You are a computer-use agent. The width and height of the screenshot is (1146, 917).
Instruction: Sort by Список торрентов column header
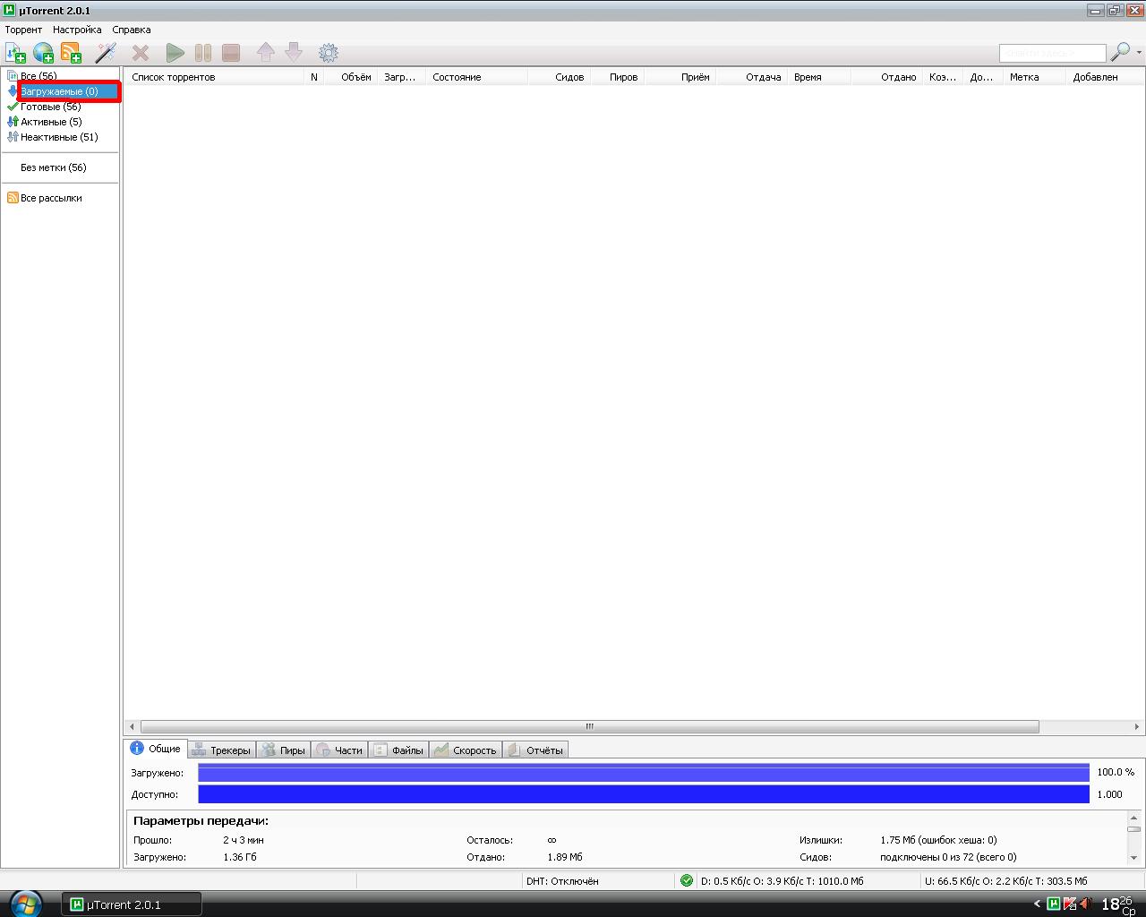pos(214,77)
